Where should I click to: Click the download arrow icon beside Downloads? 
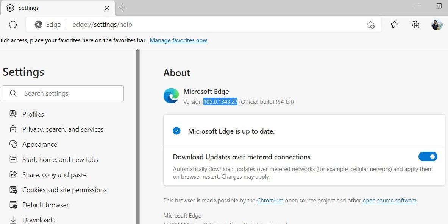tap(13, 220)
